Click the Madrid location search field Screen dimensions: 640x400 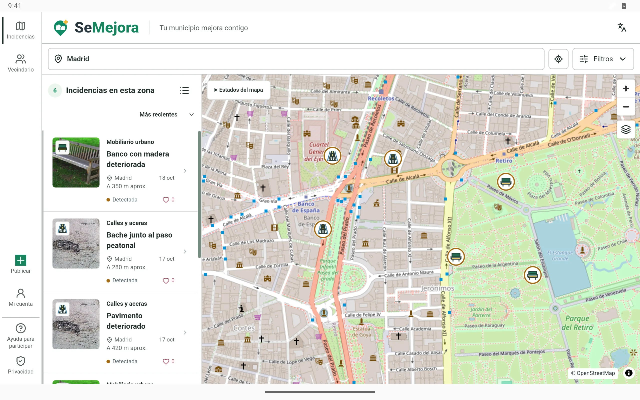pos(296,59)
